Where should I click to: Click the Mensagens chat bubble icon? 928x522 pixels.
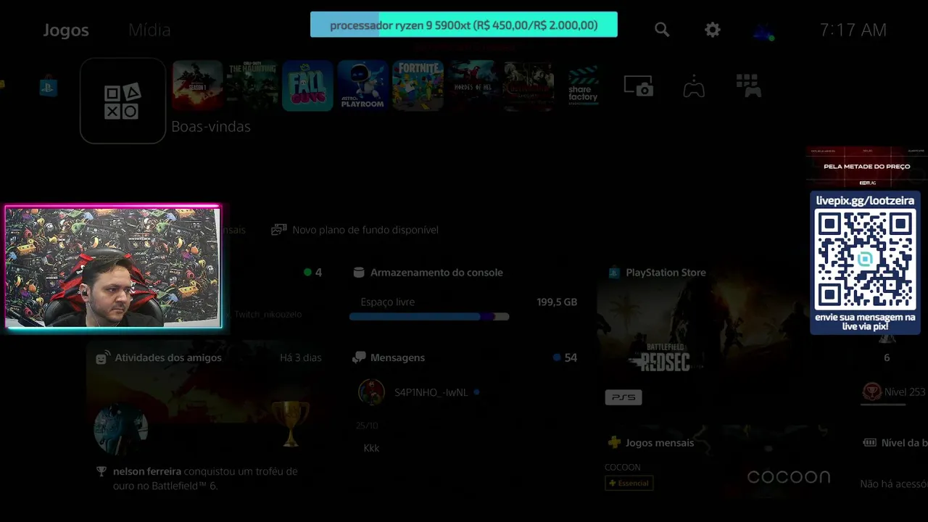(x=359, y=357)
